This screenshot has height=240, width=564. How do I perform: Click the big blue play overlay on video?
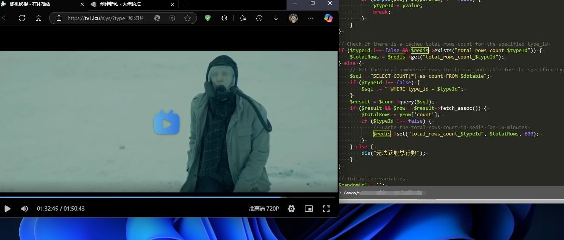click(167, 122)
